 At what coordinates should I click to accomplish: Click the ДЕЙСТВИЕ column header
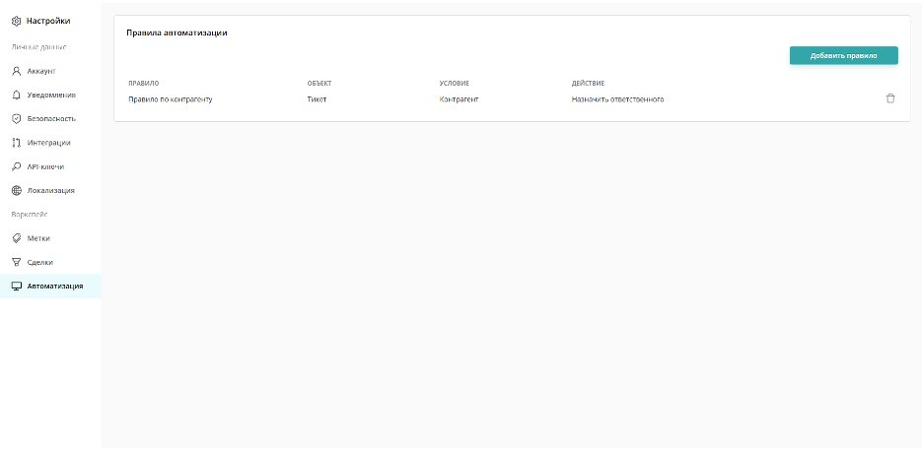[x=588, y=84]
